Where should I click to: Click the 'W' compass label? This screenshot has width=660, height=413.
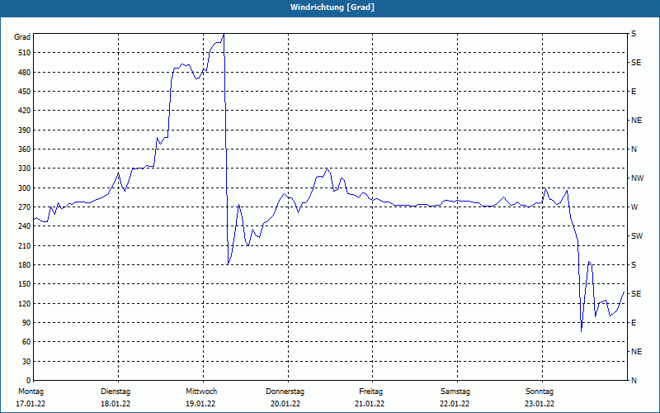[x=634, y=207]
